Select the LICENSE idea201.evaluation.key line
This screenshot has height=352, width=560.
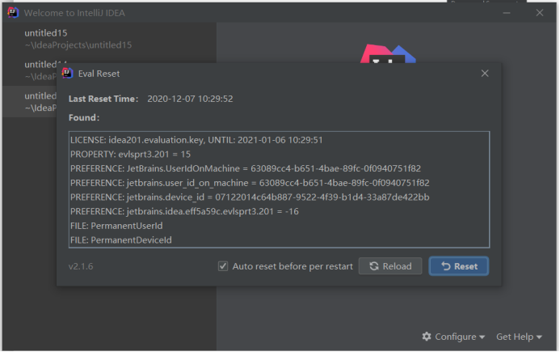(196, 140)
